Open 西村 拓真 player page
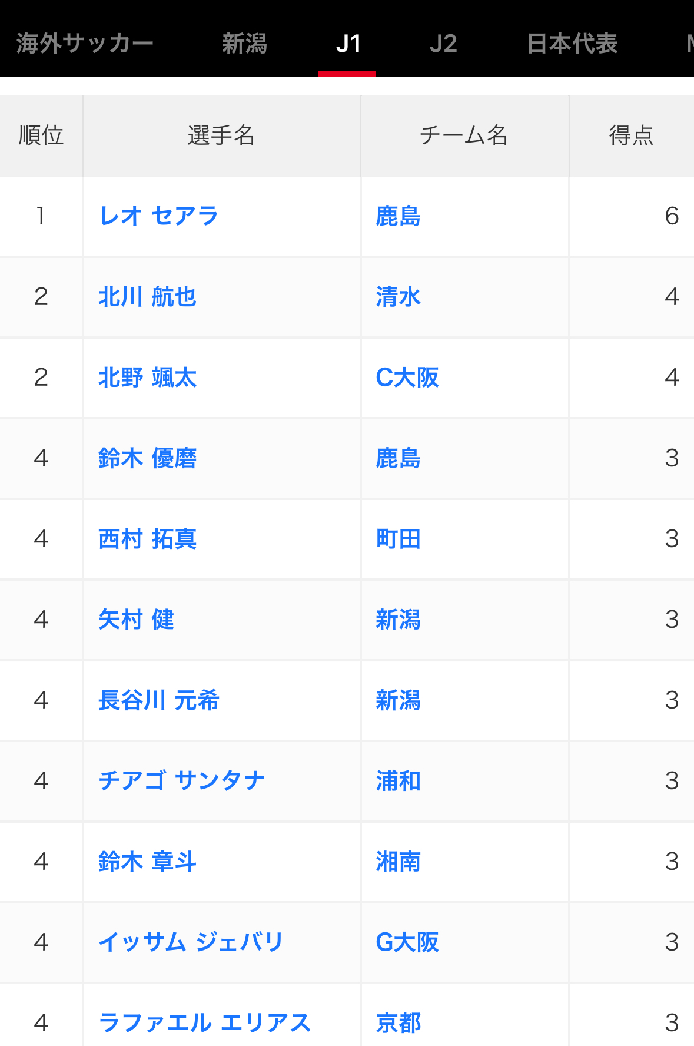This screenshot has width=694, height=1046. point(147,539)
